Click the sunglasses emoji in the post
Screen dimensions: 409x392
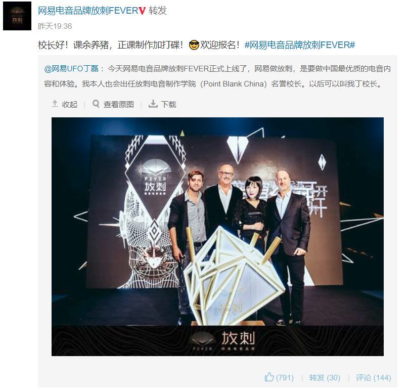coord(194,45)
